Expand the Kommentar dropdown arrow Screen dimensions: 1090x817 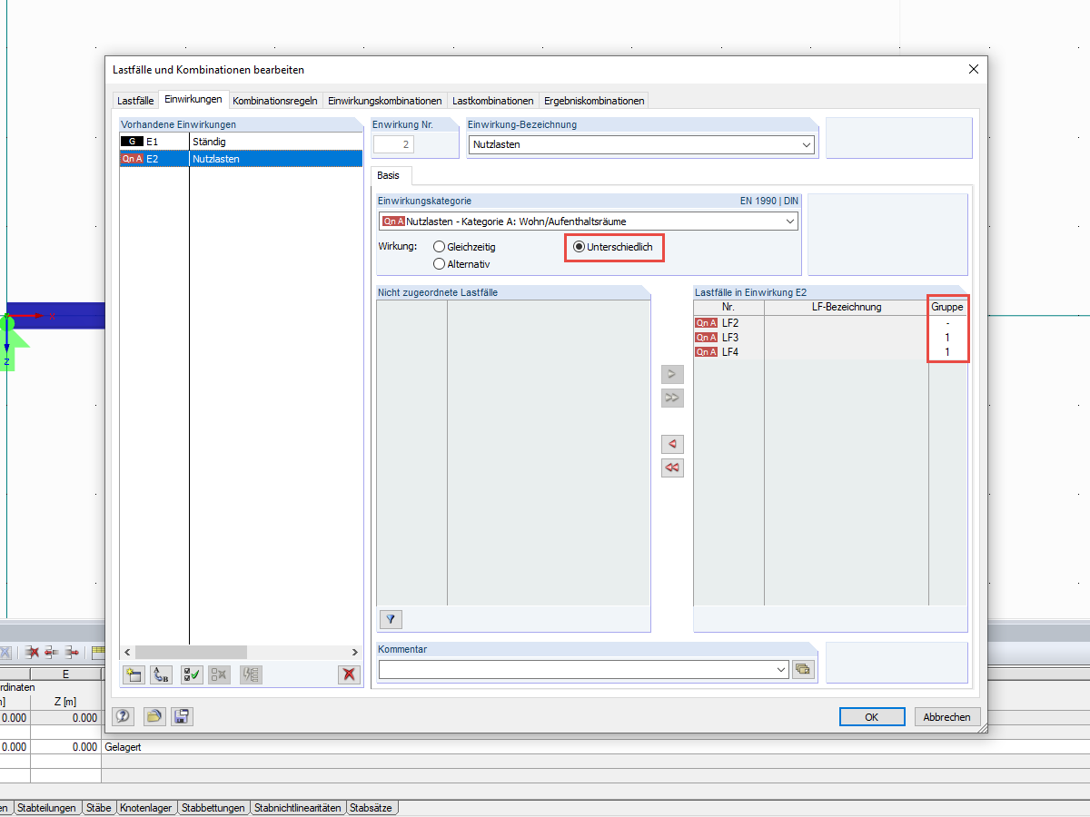click(782, 669)
